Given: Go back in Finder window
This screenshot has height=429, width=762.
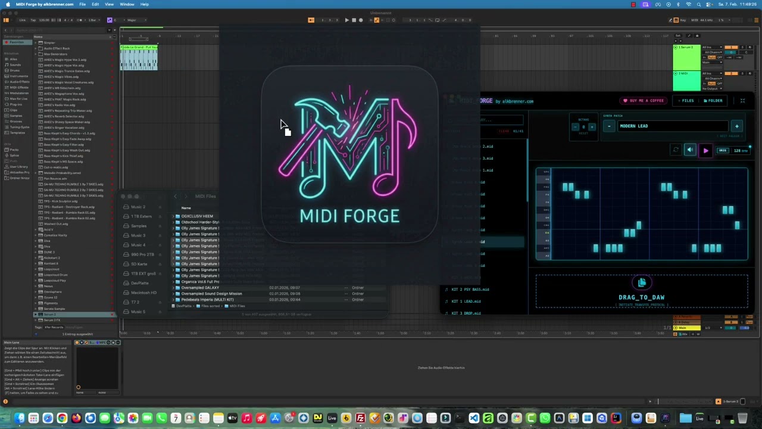Looking at the screenshot, I should tap(175, 196).
